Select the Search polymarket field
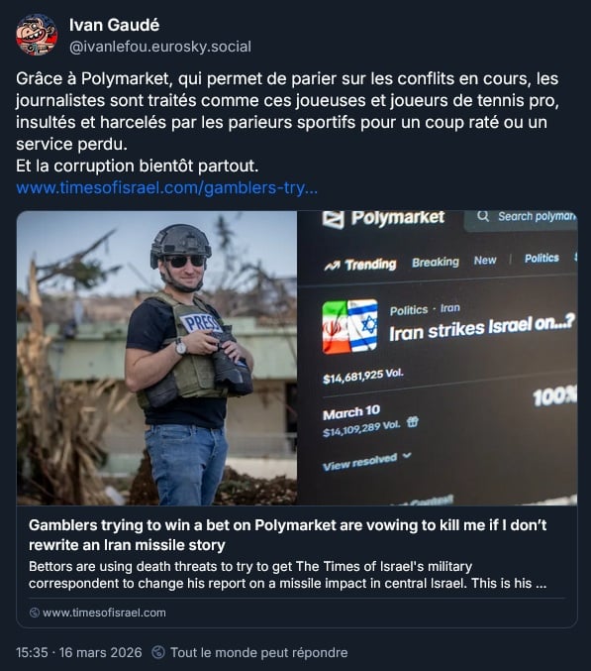The width and height of the screenshot is (591, 671). pos(521,220)
